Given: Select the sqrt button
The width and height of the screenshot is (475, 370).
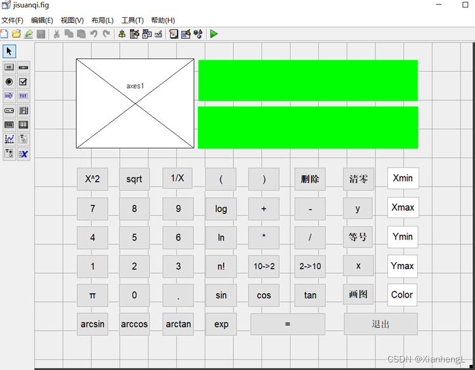Looking at the screenshot, I should [134, 179].
